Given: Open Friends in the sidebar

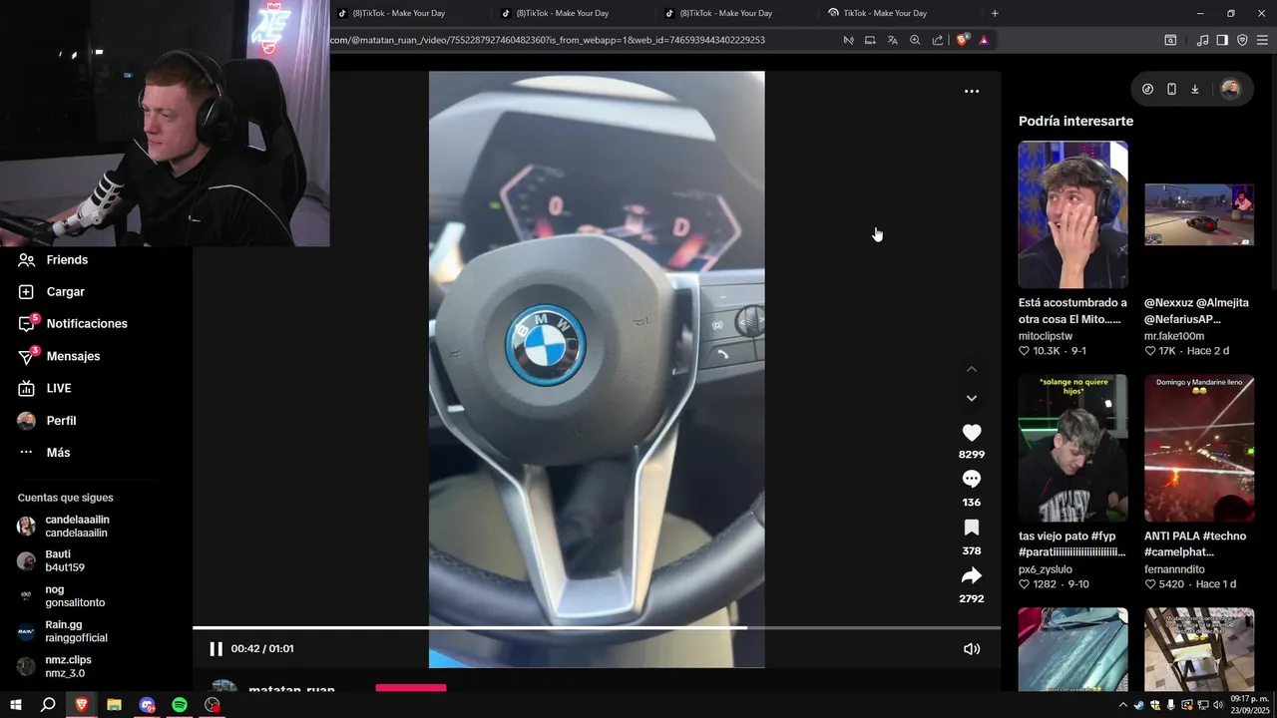Looking at the screenshot, I should pos(53,259).
